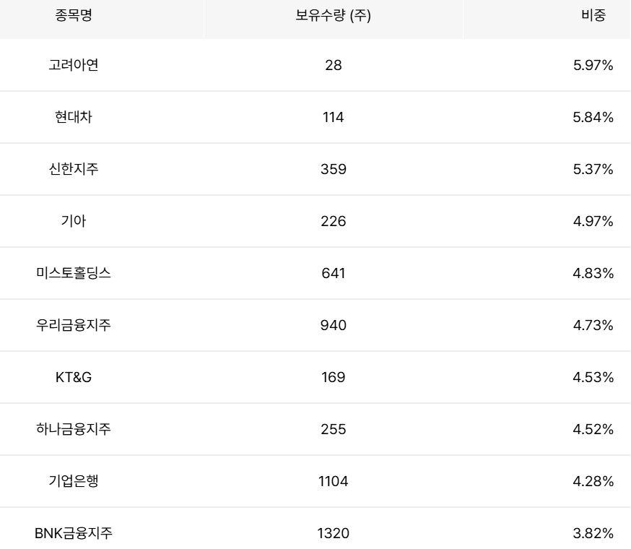Open the 하나금융지주 entry
631x549 pixels.
[315, 429]
